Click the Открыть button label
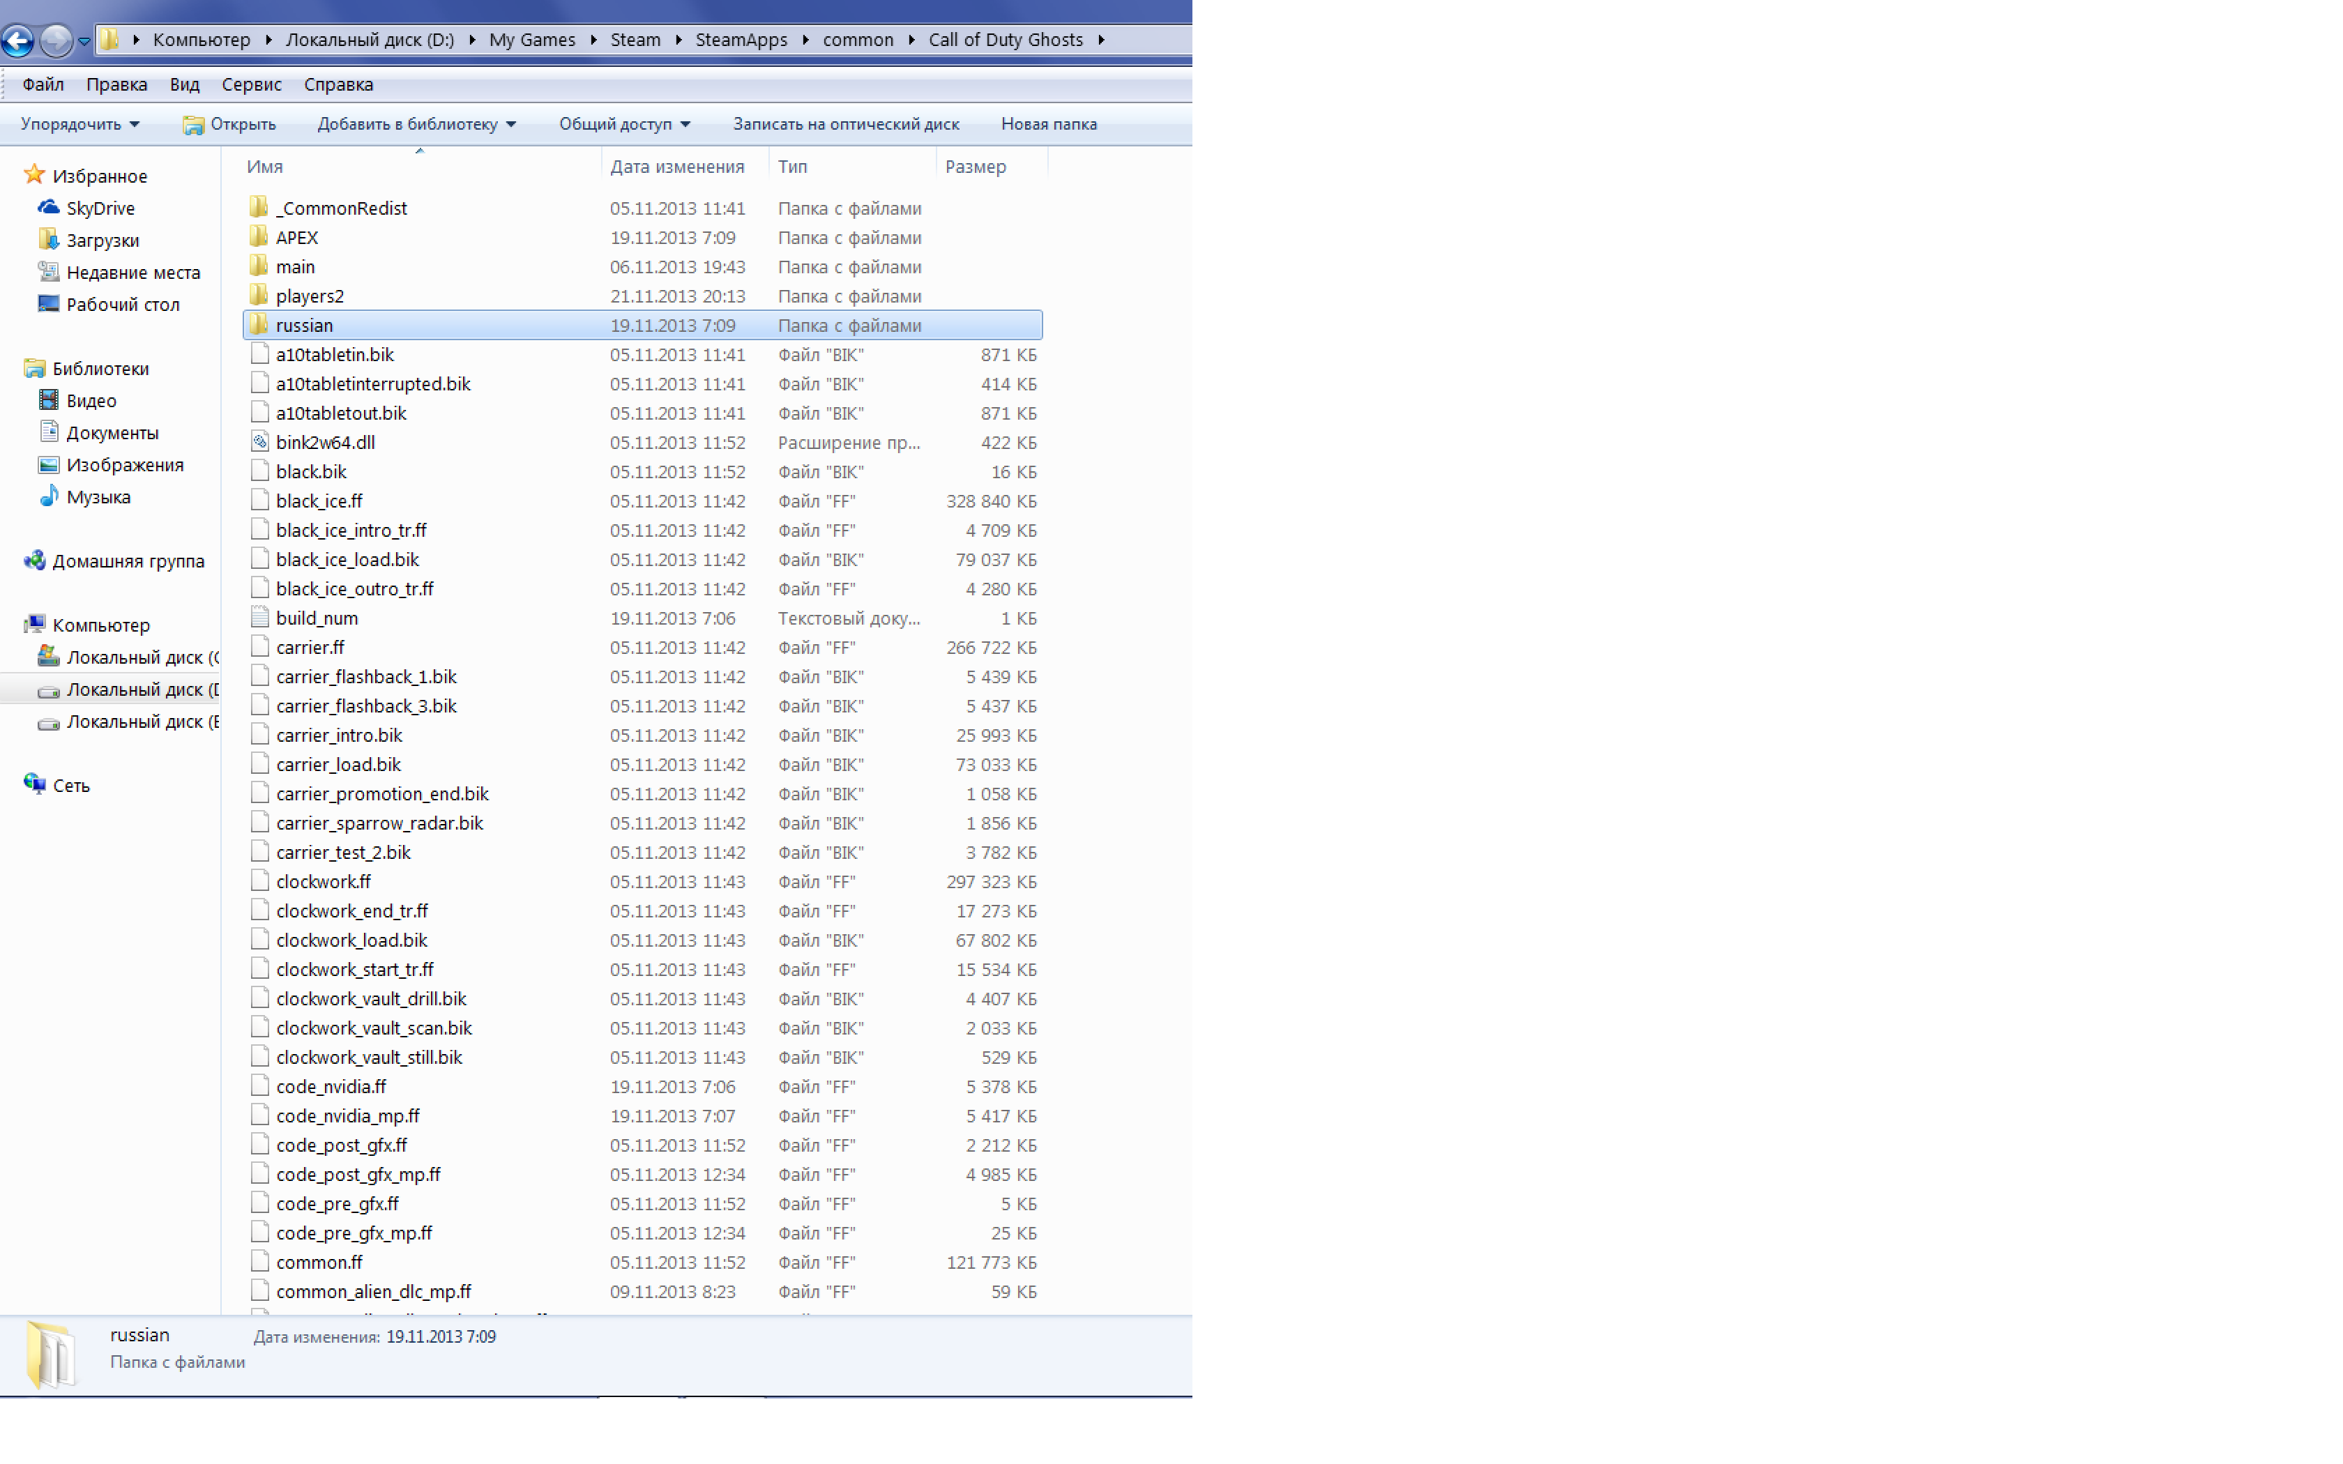Image resolution: width=2343 pixels, height=1464 pixels. [243, 124]
